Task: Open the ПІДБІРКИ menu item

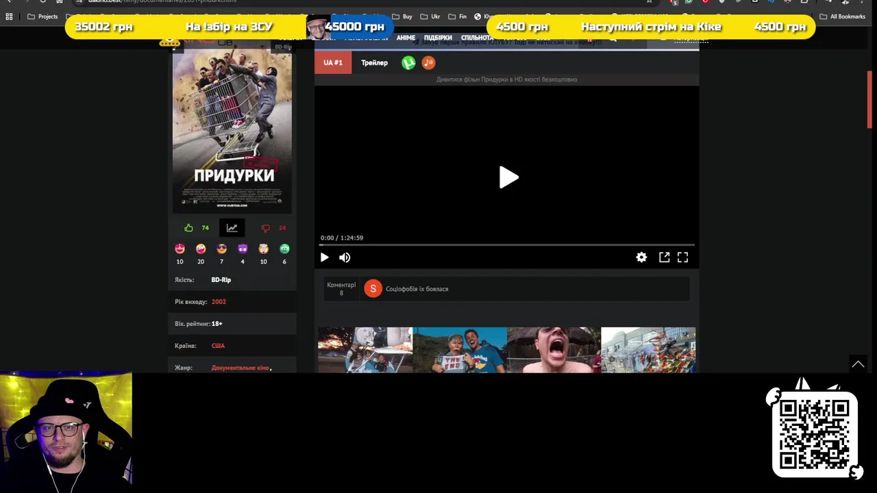Action: pyautogui.click(x=438, y=38)
